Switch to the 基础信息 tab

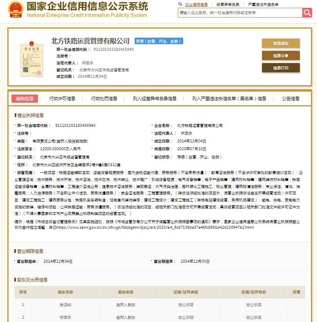point(24,99)
